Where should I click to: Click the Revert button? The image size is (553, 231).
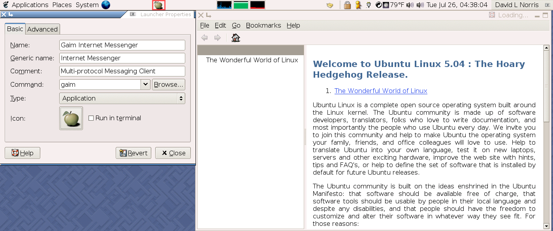point(134,153)
